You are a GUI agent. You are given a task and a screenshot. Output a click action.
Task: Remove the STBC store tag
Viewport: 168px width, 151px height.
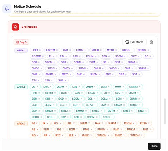tap(111, 117)
